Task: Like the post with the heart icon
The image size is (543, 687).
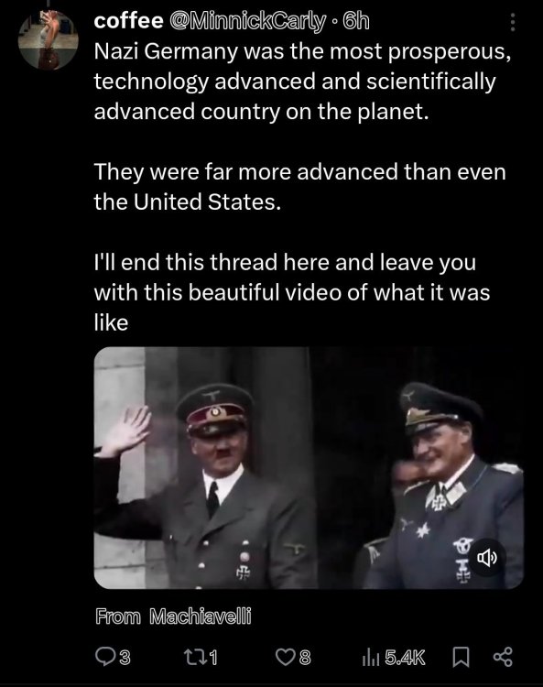Action: tap(284, 657)
